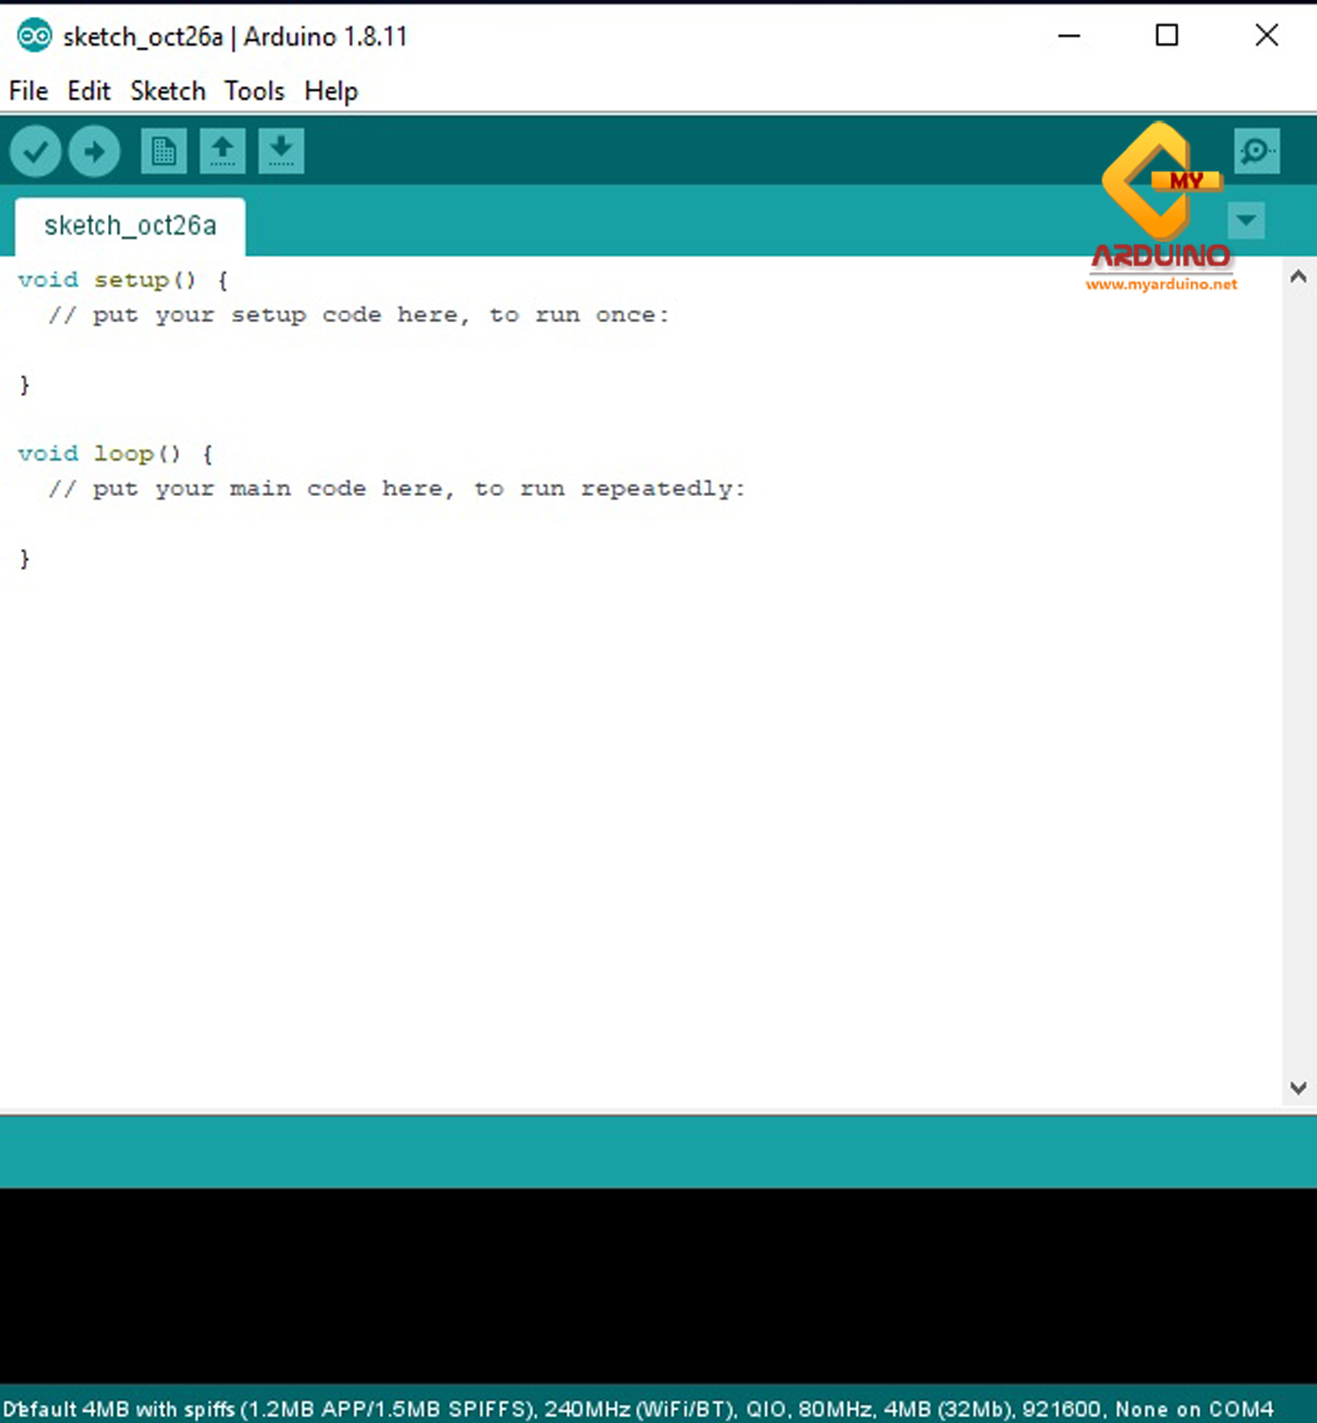Create a new sketch with New icon

163,152
